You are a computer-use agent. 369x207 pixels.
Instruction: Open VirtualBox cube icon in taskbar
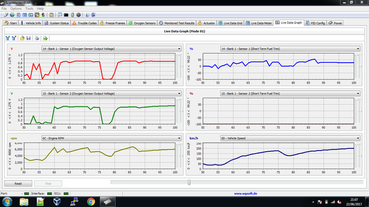click(x=57, y=202)
